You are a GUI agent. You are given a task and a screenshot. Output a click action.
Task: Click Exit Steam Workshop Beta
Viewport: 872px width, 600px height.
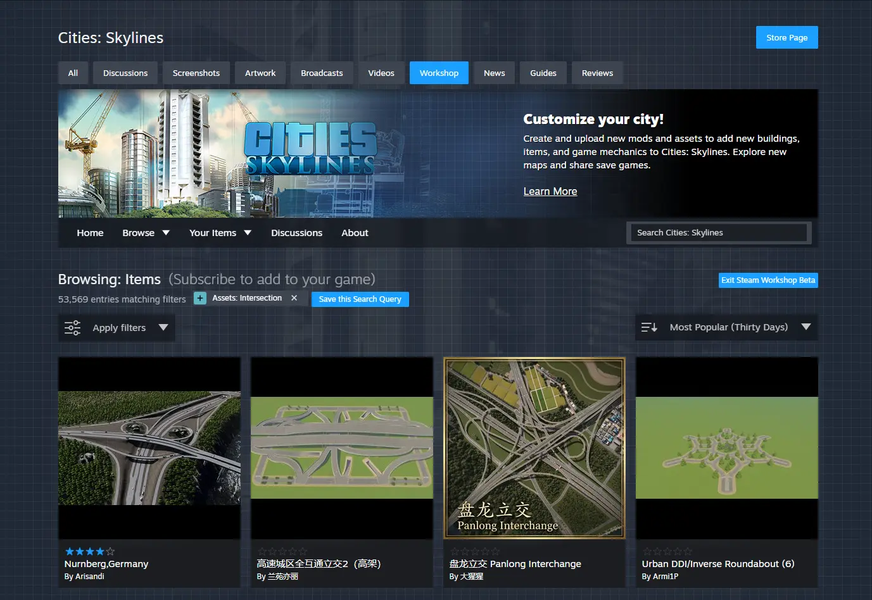768,280
